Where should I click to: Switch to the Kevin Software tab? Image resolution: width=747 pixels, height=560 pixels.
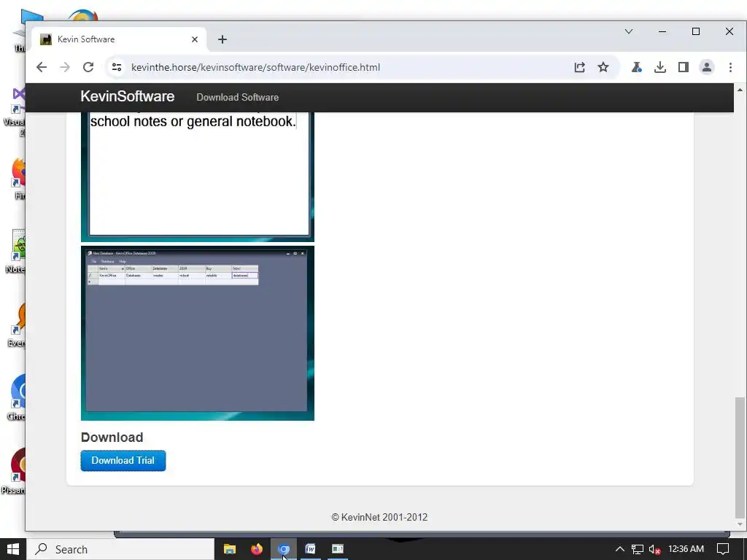coord(119,39)
